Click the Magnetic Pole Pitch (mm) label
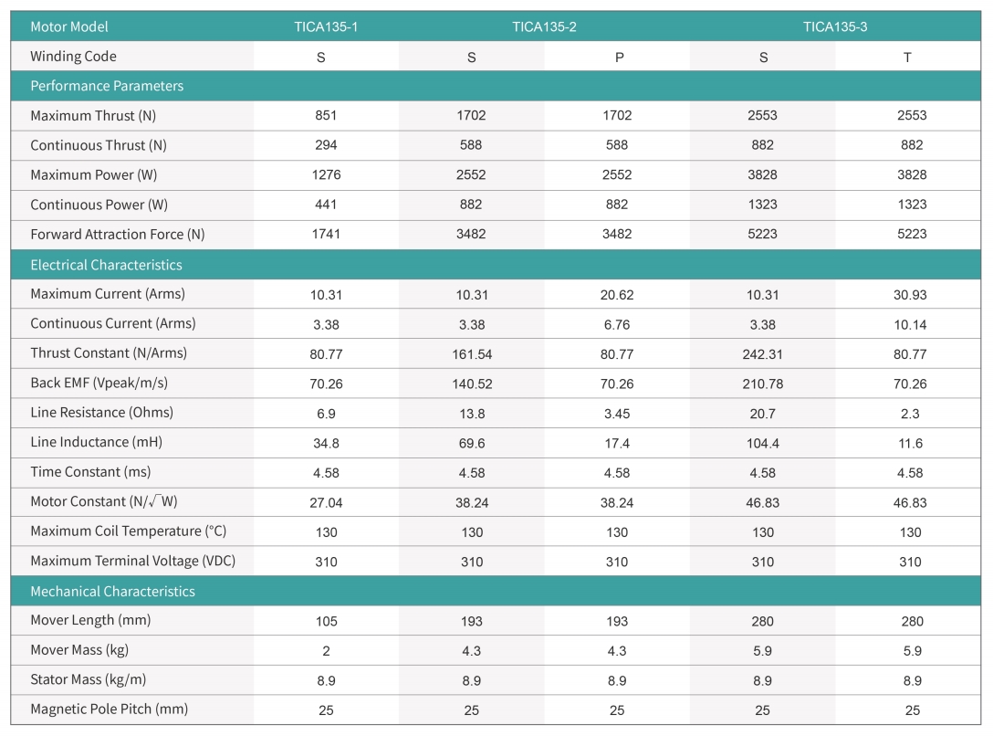Screen dimensions: 993x736 pyautogui.click(x=110, y=709)
